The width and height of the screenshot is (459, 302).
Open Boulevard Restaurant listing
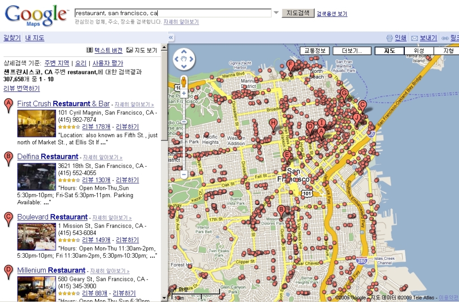point(52,217)
